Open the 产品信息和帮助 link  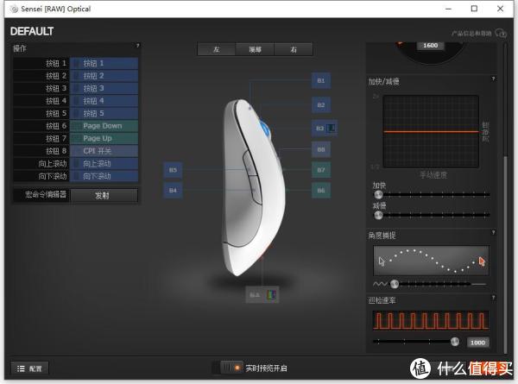(x=471, y=34)
